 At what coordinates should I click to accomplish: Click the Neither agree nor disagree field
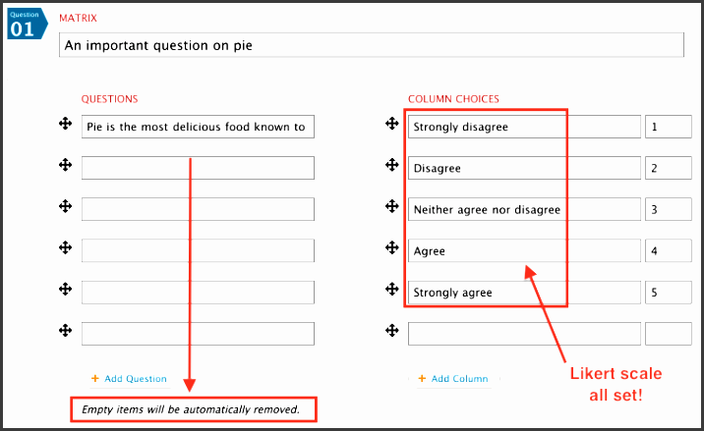click(x=524, y=209)
